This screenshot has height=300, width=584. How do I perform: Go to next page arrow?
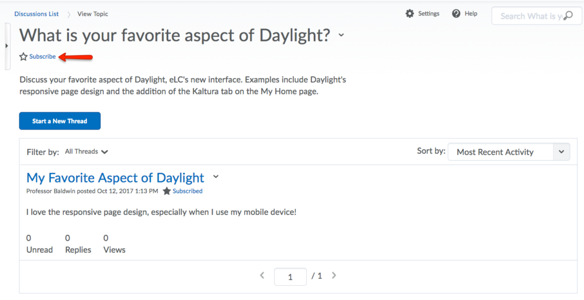[x=334, y=275]
